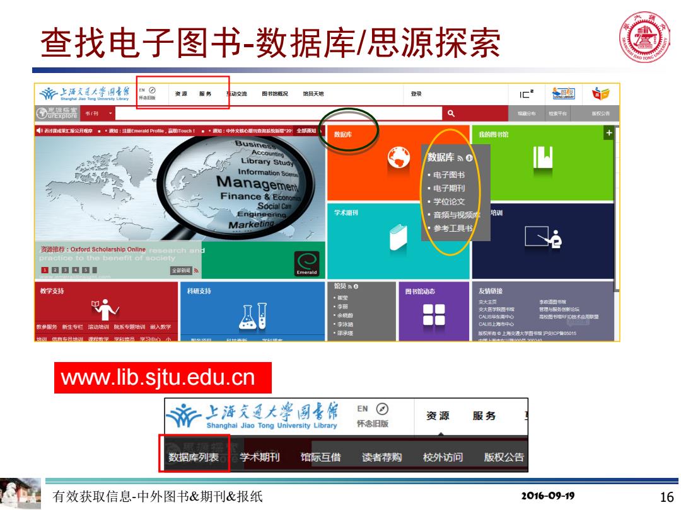Click the four-squares icon in 图书馆动态 tile
This screenshot has height=510, width=681.
pos(434,314)
